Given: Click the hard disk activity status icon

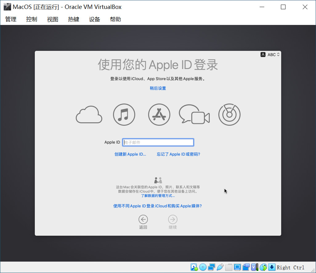Looking at the screenshot, I should pos(194,267).
